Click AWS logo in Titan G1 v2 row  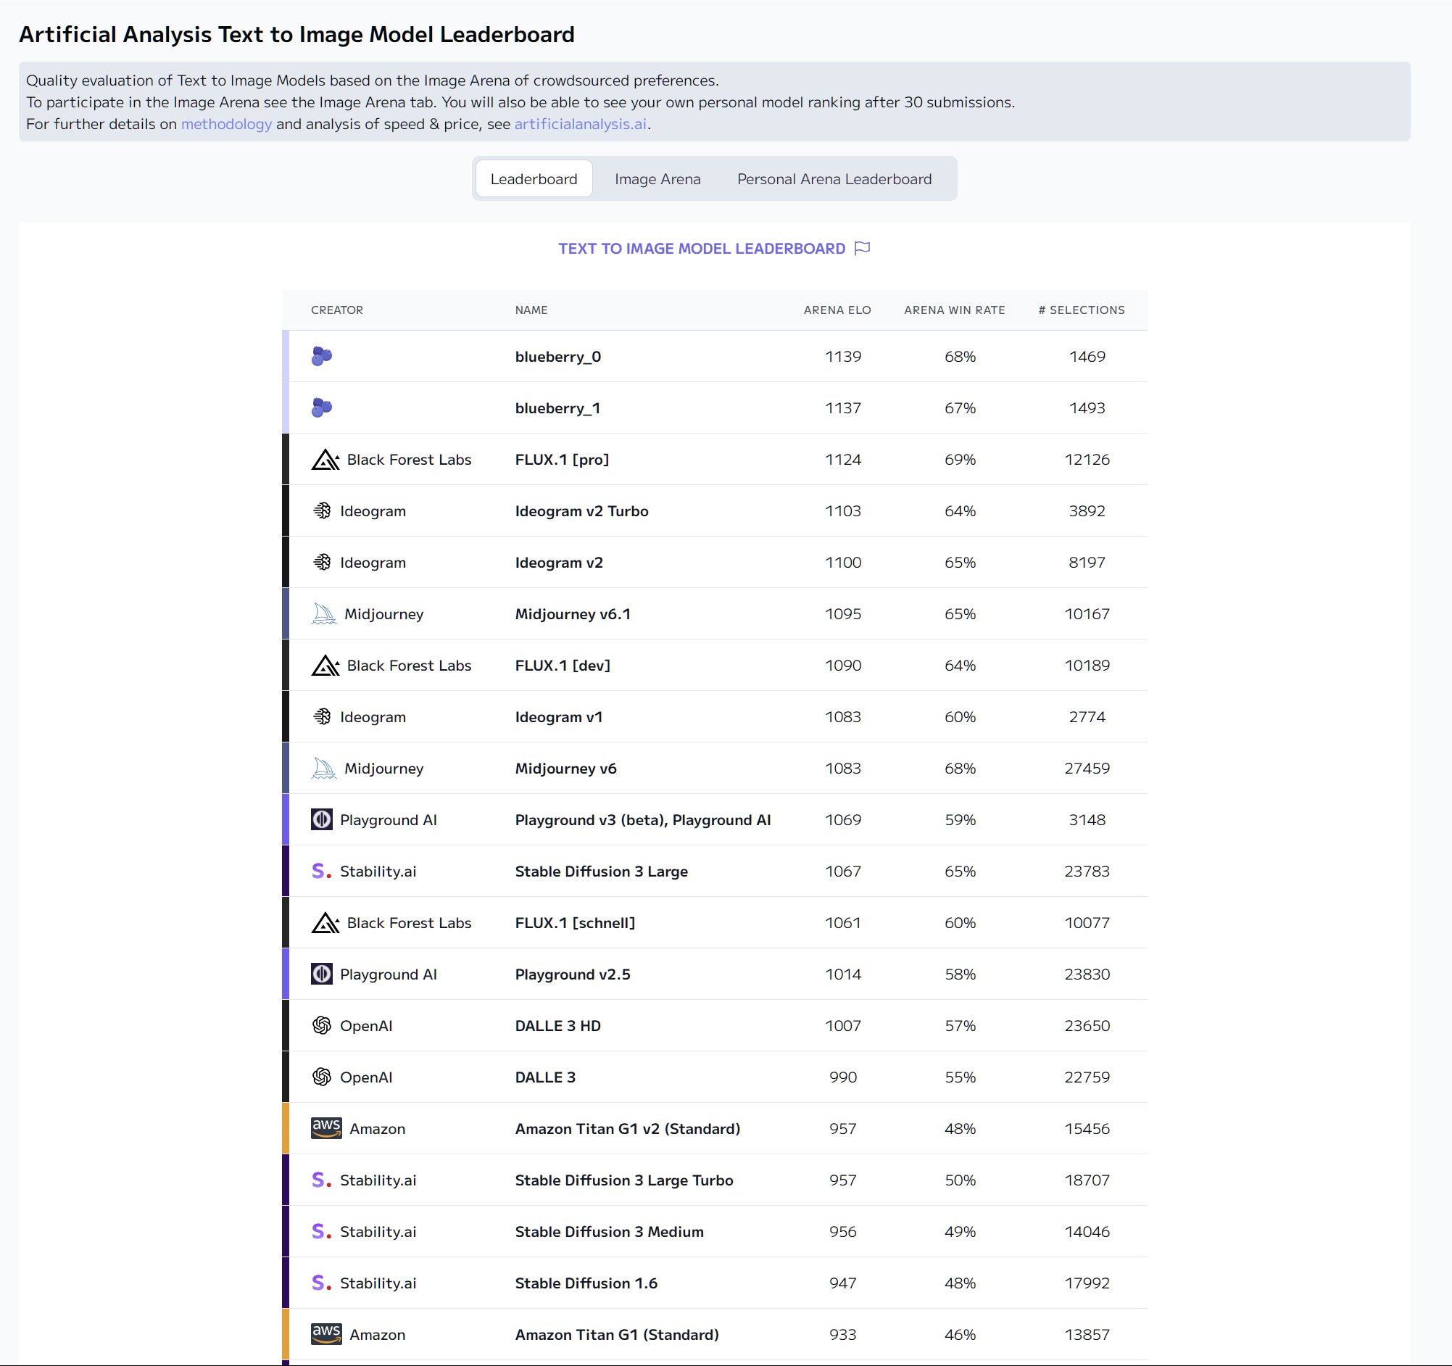coord(326,1128)
